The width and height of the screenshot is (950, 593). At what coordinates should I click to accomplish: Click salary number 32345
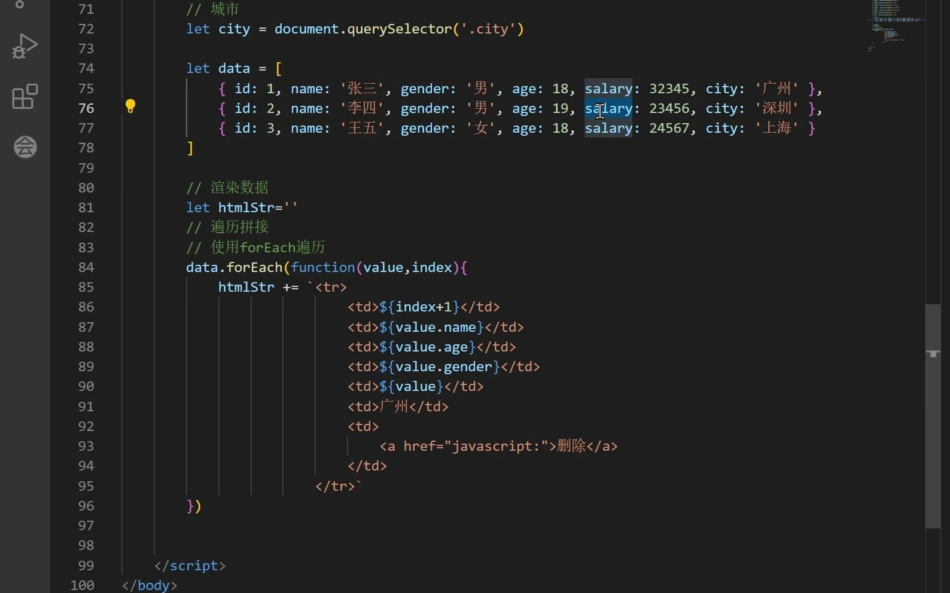point(669,88)
